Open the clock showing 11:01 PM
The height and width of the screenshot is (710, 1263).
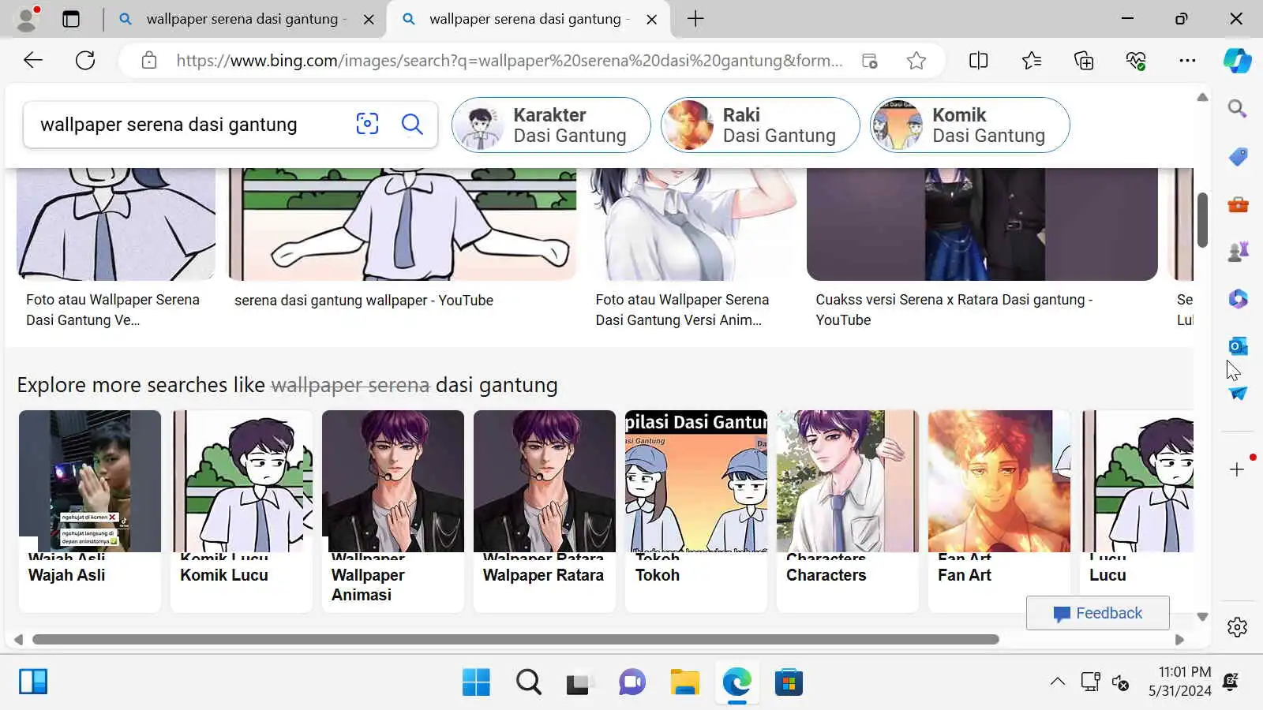(x=1179, y=682)
